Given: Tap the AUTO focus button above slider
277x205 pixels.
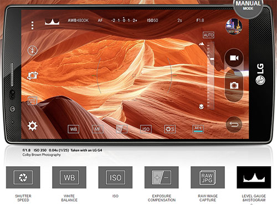Looking at the screenshot, I should 208,35.
